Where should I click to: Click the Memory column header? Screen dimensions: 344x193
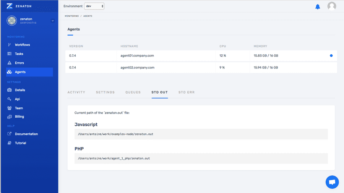pyautogui.click(x=260, y=46)
